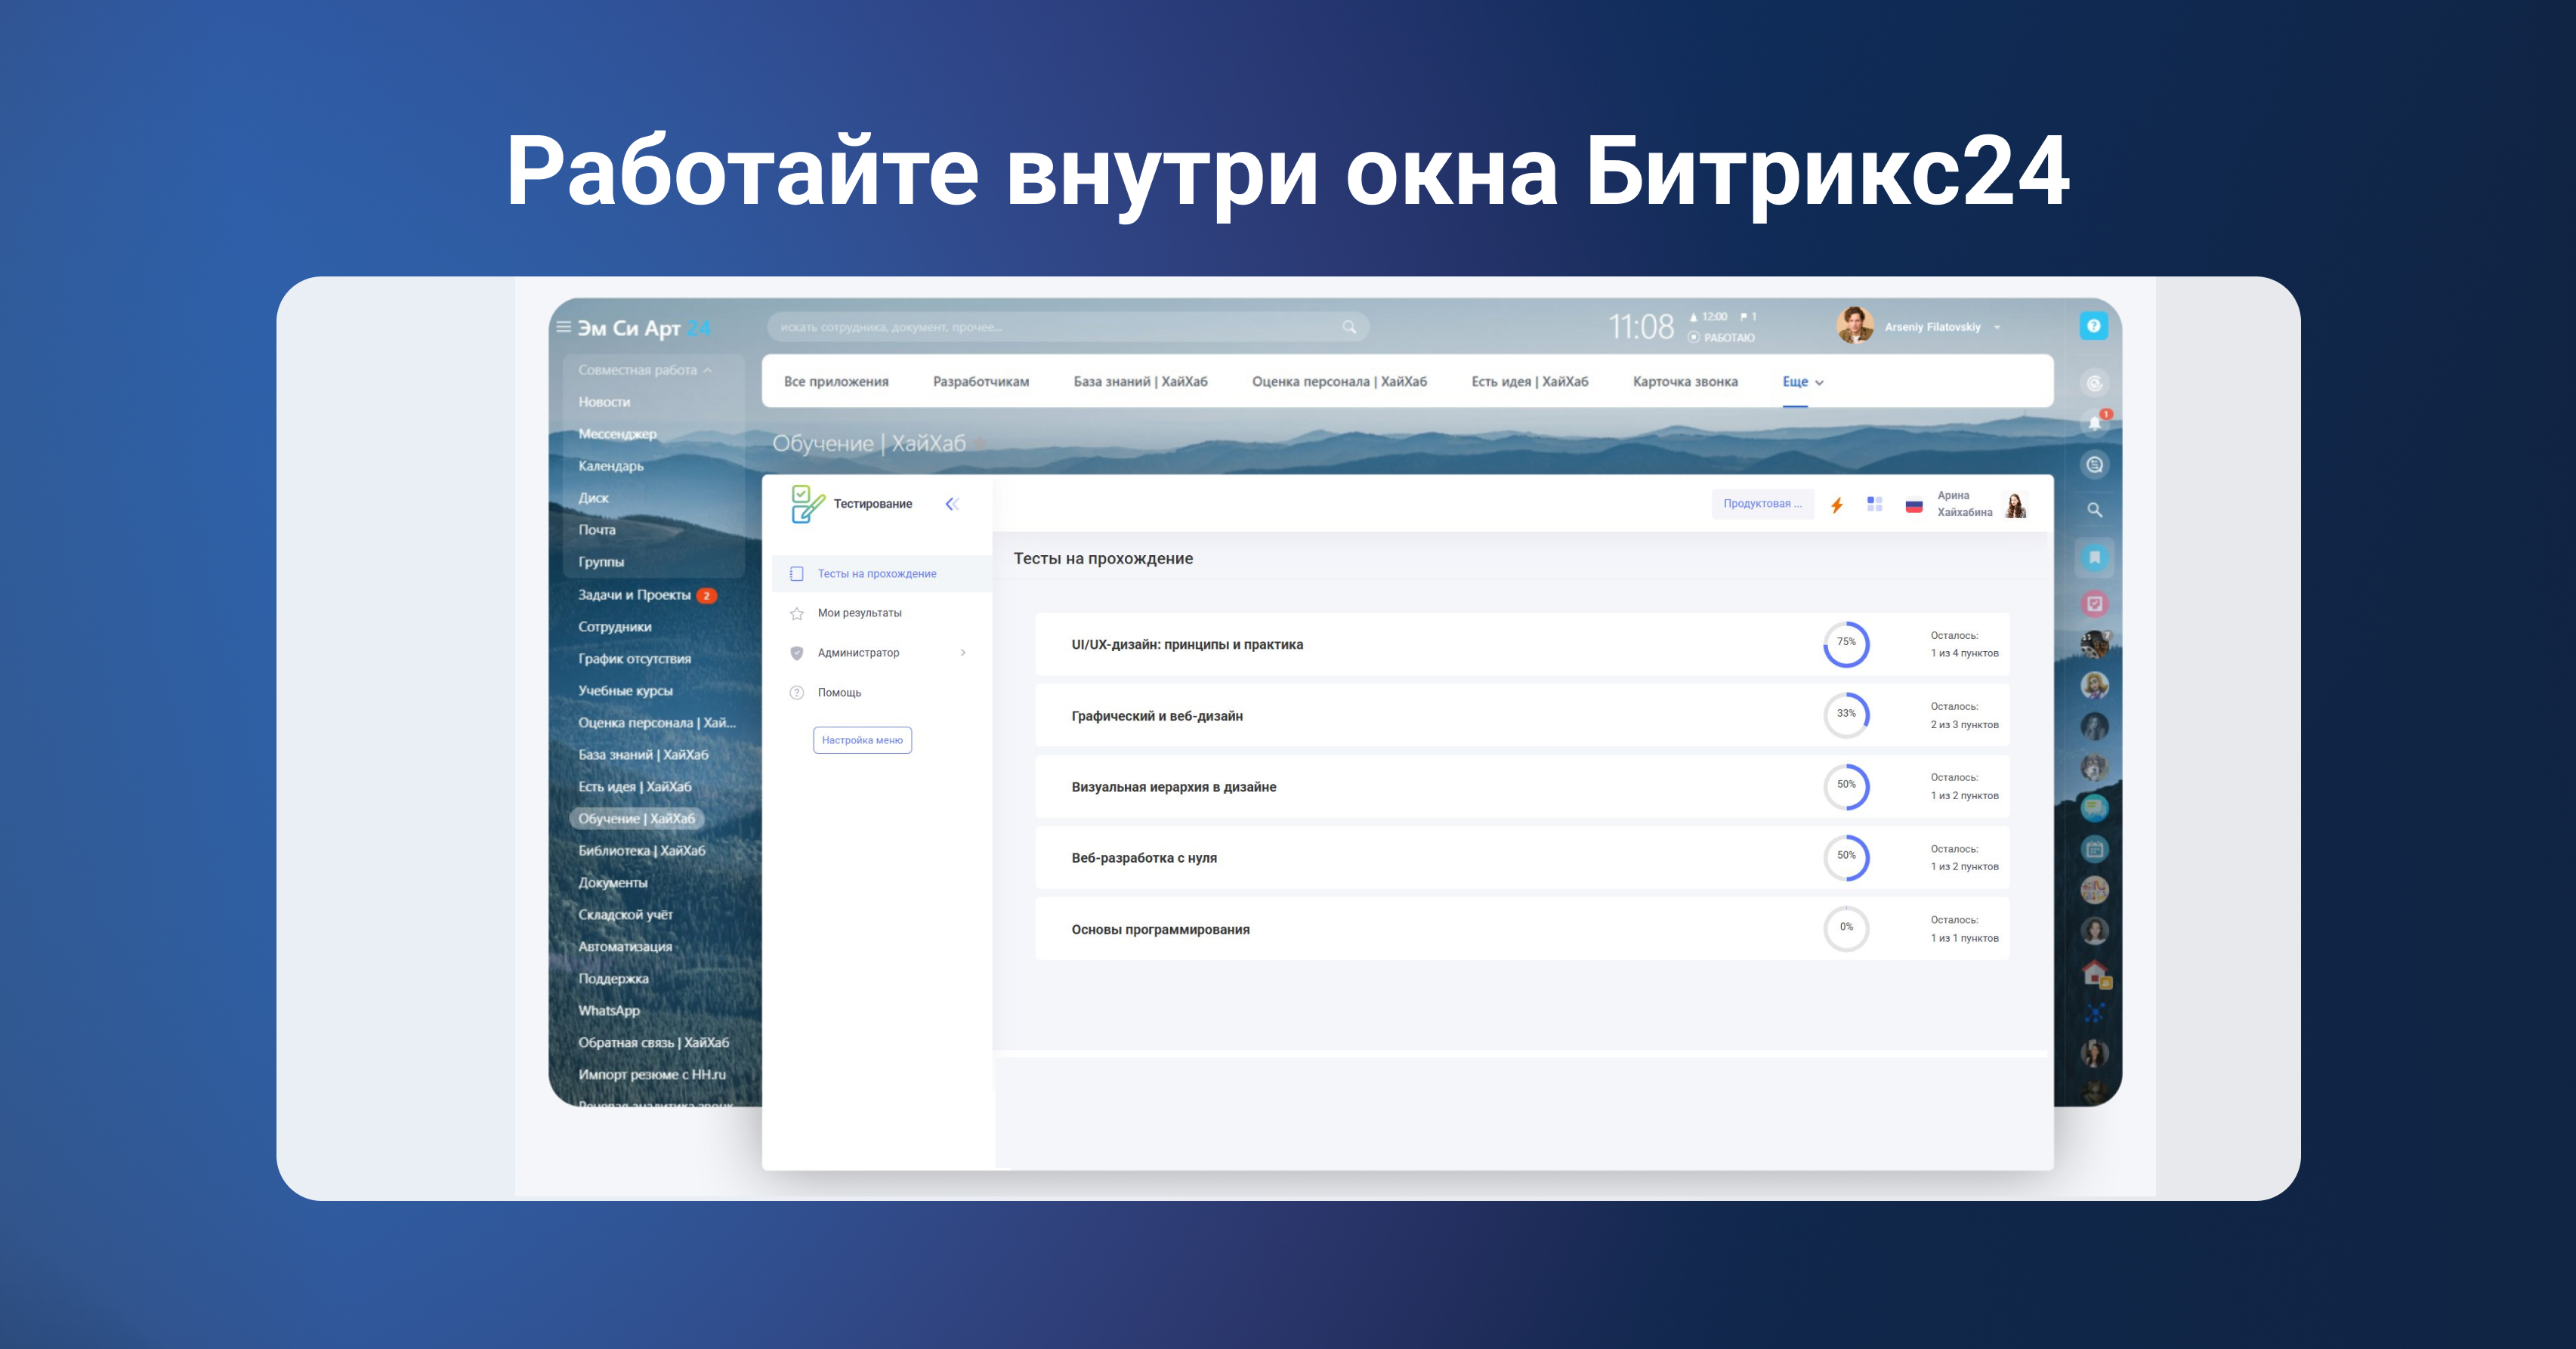Click the blue help question mark icon

click(2093, 326)
